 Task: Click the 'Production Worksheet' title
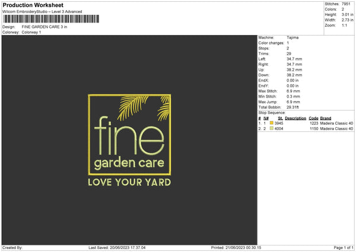coord(33,5)
